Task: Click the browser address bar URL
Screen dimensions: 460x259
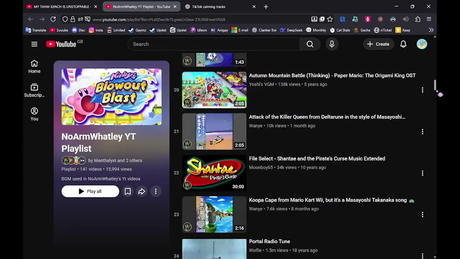Action: (x=159, y=19)
